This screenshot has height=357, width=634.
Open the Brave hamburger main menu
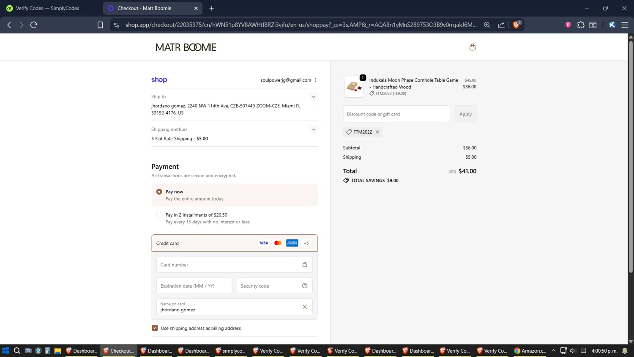625,25
